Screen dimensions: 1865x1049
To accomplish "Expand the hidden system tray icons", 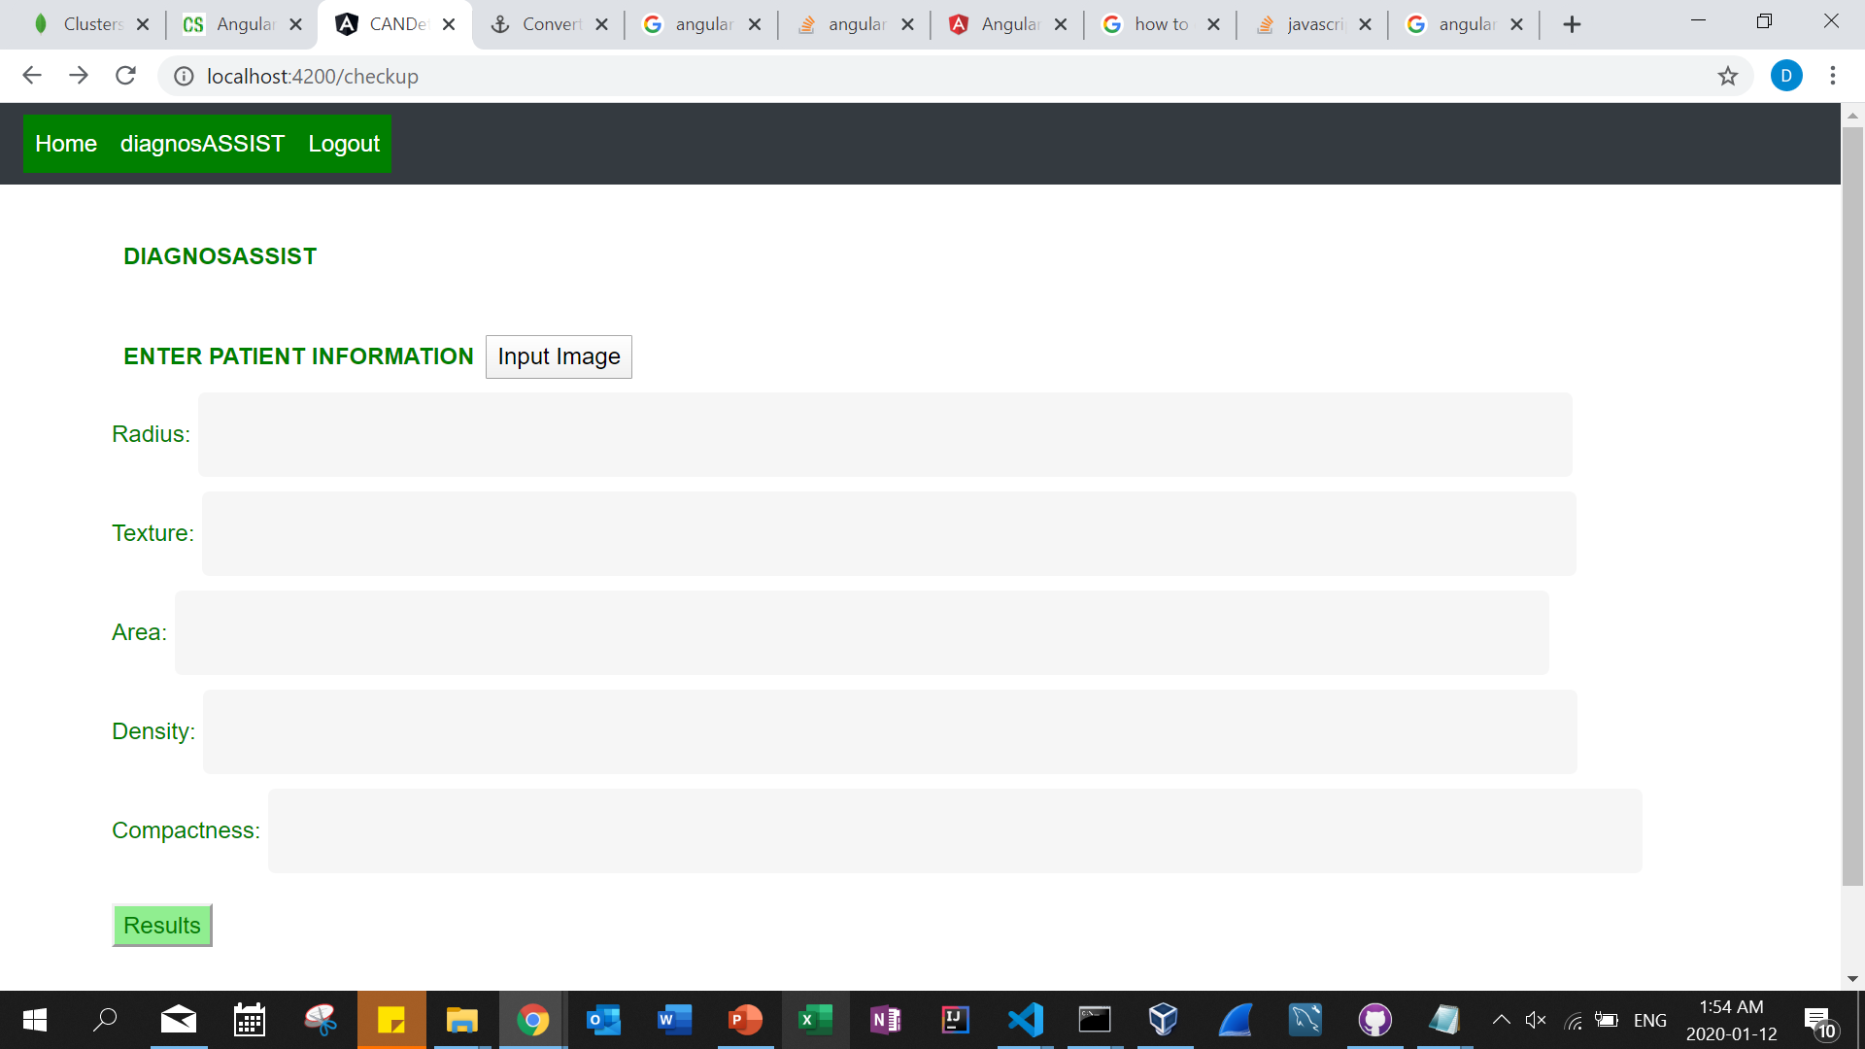I will 1501,1020.
